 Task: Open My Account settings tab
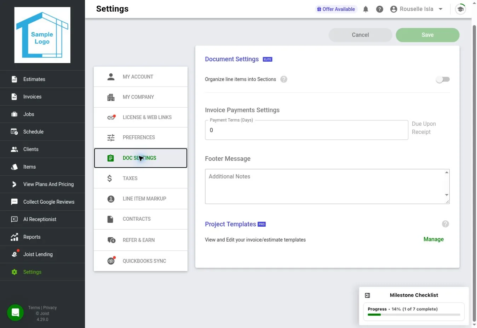point(140,77)
